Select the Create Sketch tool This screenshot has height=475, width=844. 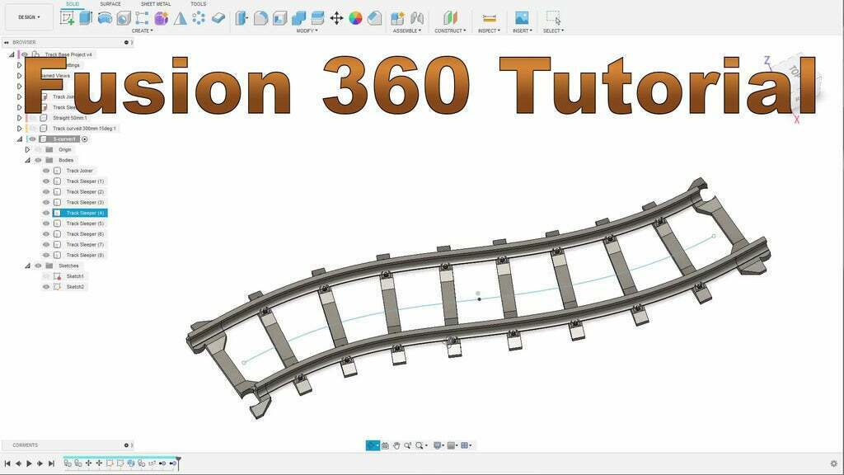pos(68,18)
